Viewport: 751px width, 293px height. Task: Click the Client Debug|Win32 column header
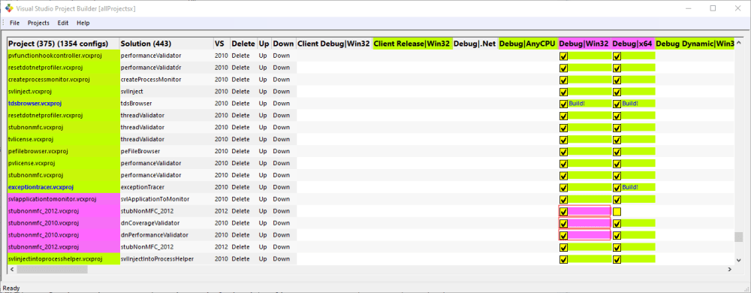[334, 44]
